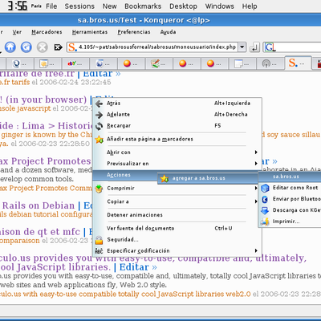The width and height of the screenshot is (321, 321).
Task: Switch to the tab with antenna icon
Action: [270, 63]
